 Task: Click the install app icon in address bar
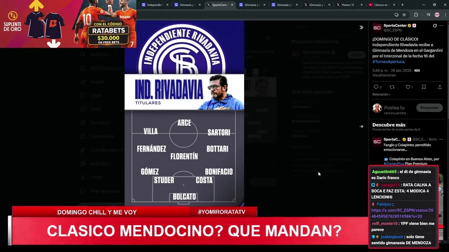click(396, 15)
